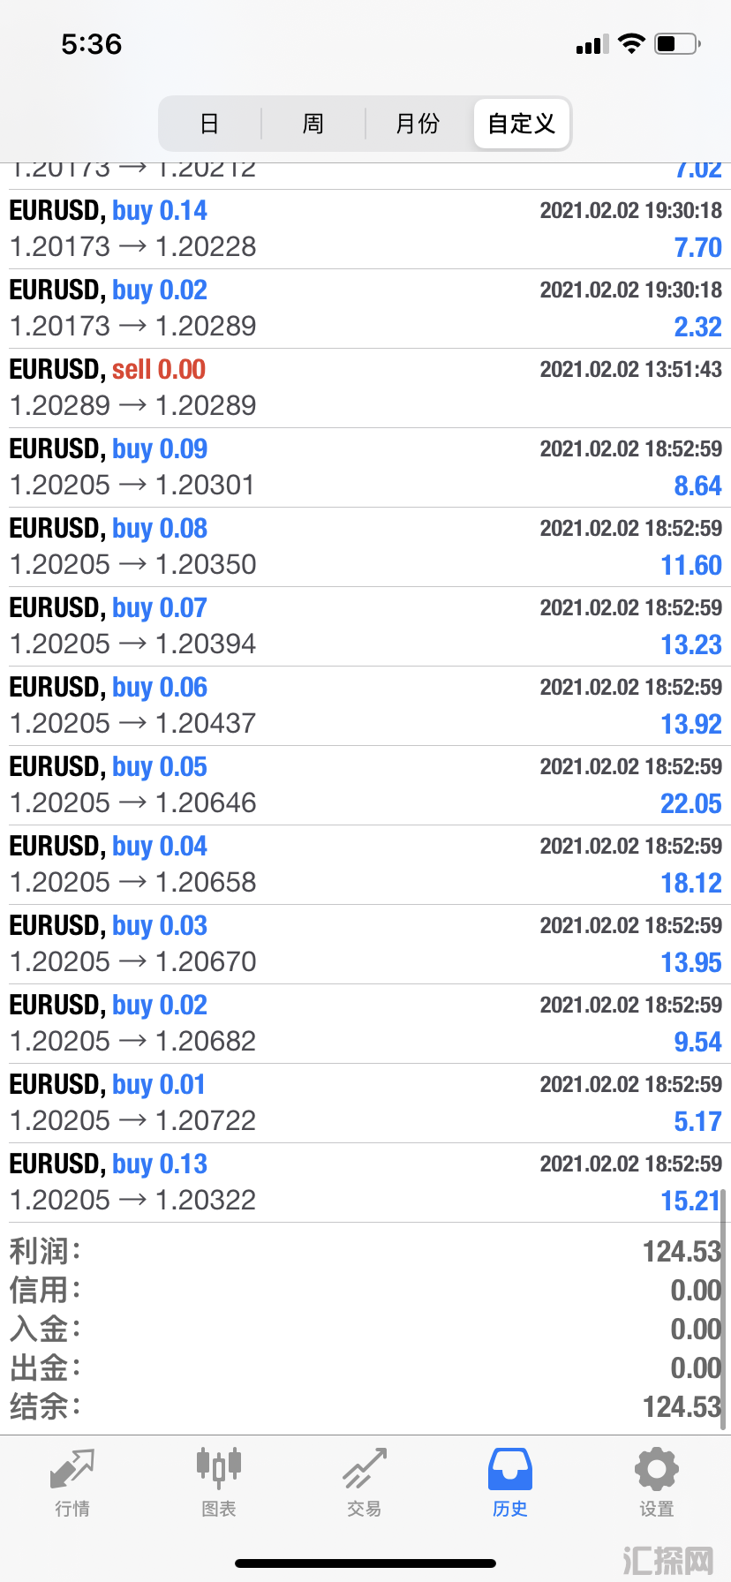This screenshot has height=1582, width=731.
Task: Switch period filter to 月份
Action: [x=418, y=124]
